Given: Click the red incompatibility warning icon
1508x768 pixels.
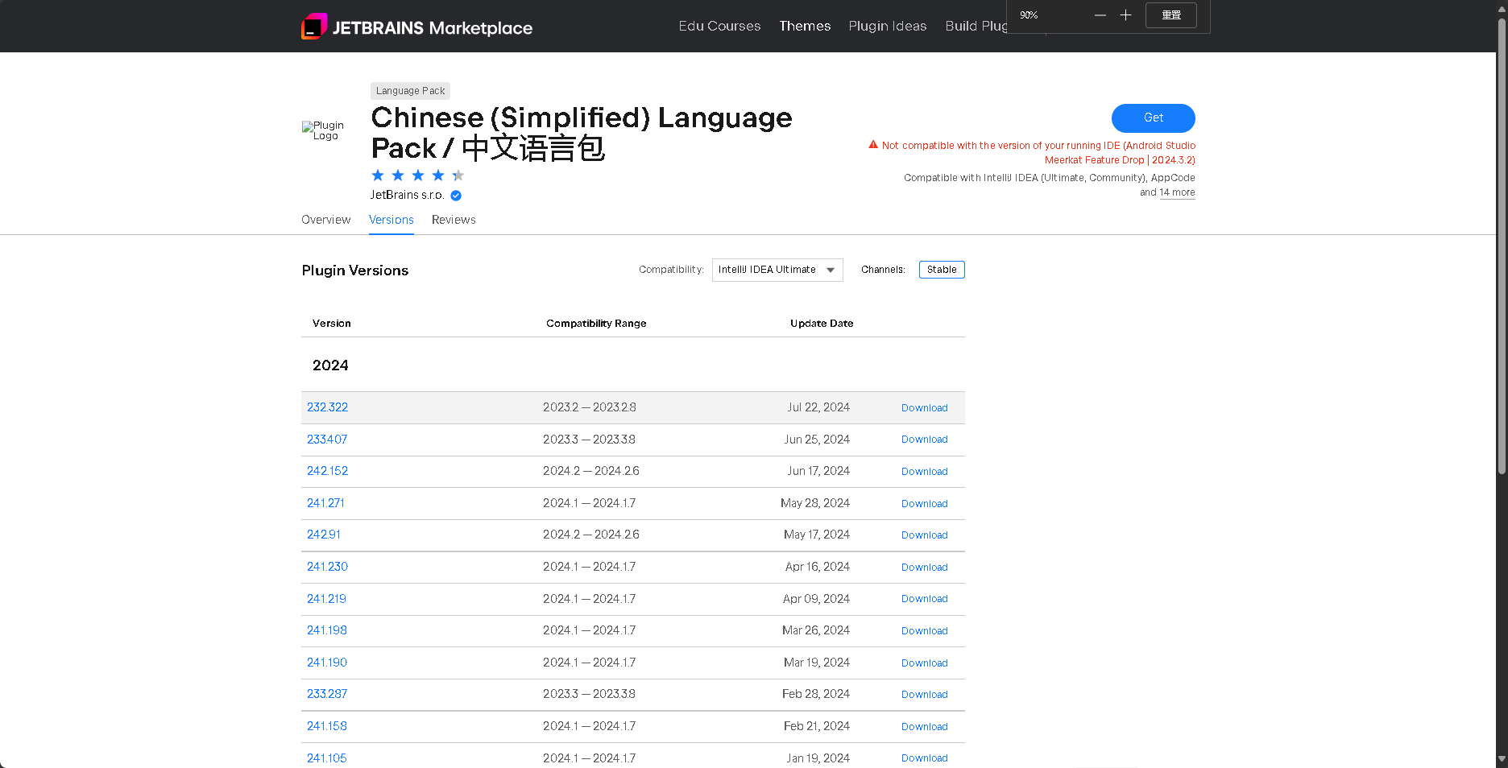Looking at the screenshot, I should click(873, 145).
